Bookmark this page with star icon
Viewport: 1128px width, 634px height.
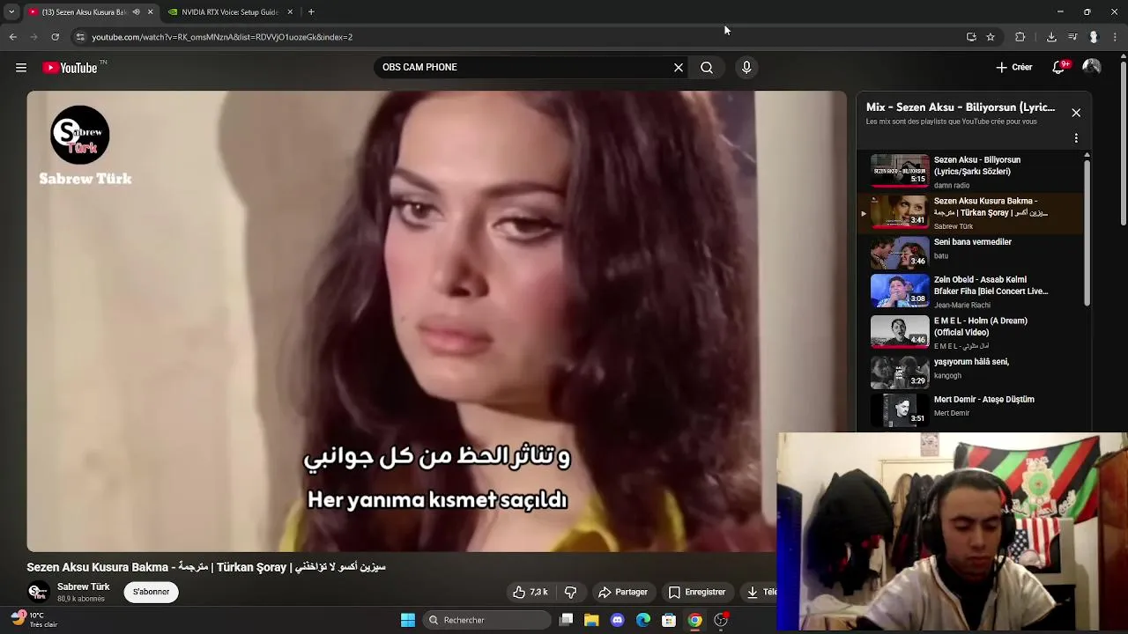(x=991, y=37)
